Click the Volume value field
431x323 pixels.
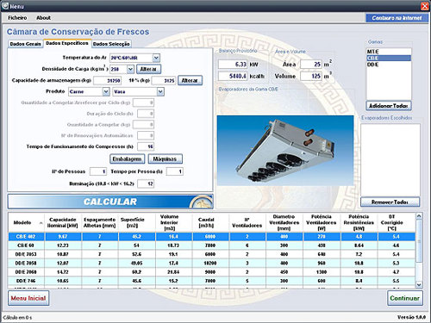(311, 76)
